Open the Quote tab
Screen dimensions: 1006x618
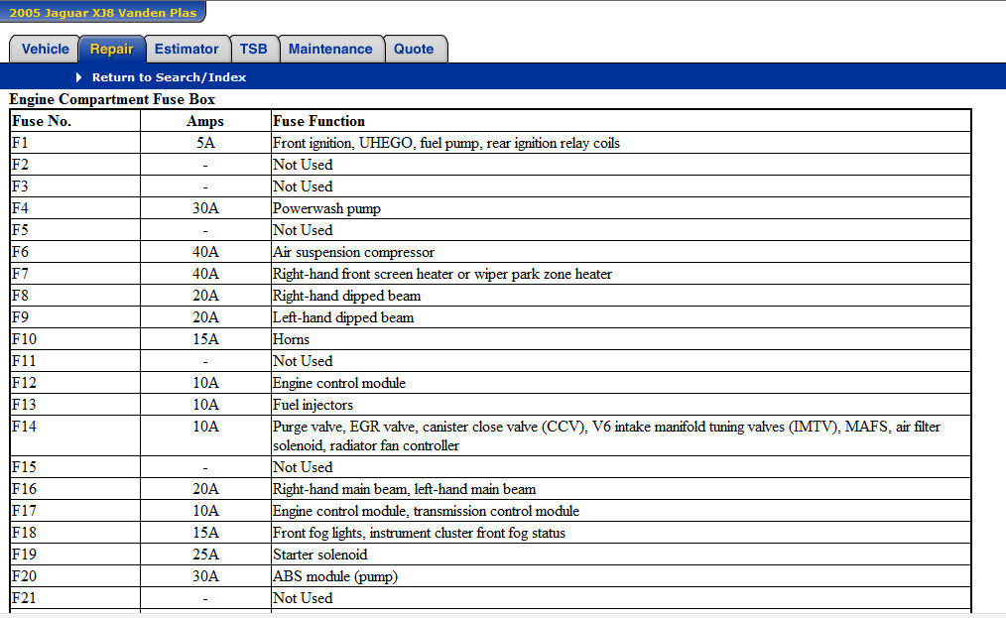[x=414, y=50]
